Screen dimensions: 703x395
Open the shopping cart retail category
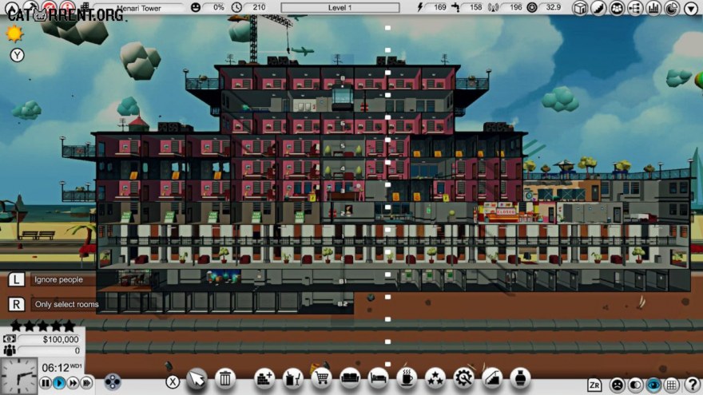[x=321, y=379]
